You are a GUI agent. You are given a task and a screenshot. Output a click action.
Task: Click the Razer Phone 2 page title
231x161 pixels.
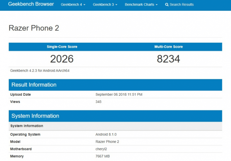pos(34,28)
